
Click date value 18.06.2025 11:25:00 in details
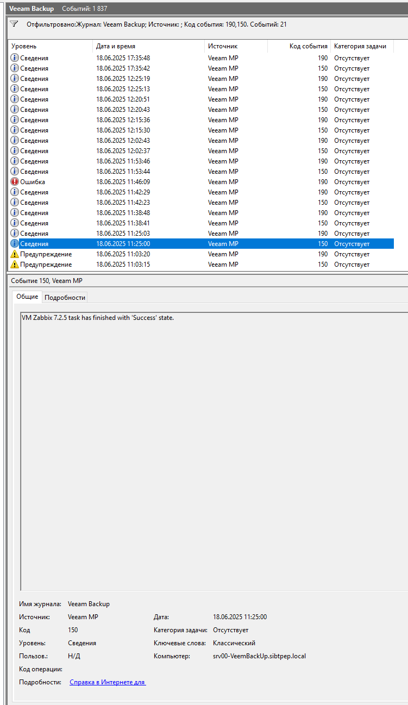click(x=240, y=617)
